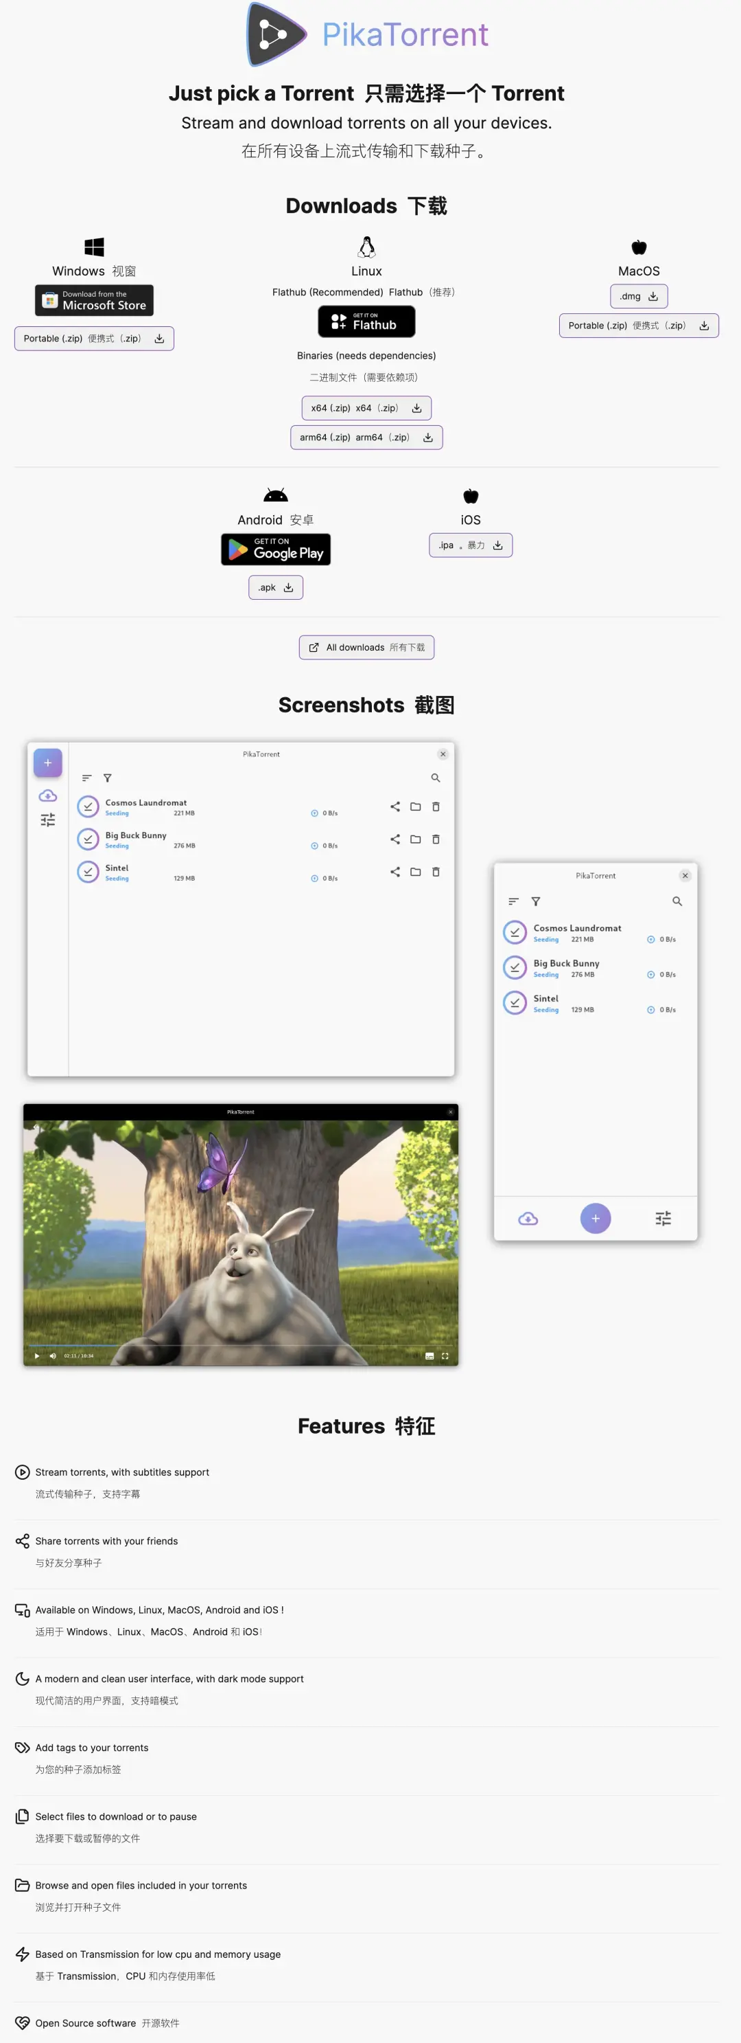Click the stream play-circle feature icon
741x2043 pixels.
tap(22, 1472)
